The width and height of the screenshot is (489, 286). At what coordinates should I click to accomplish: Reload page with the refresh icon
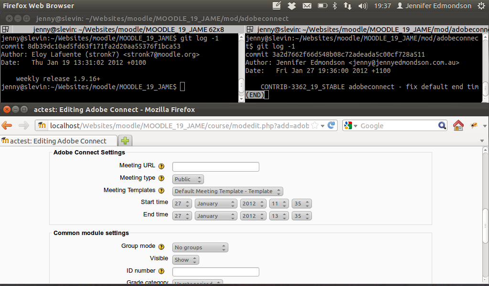[x=331, y=125]
